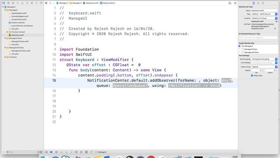
Task: Click the Name field in the inspector
Action: [264, 11]
